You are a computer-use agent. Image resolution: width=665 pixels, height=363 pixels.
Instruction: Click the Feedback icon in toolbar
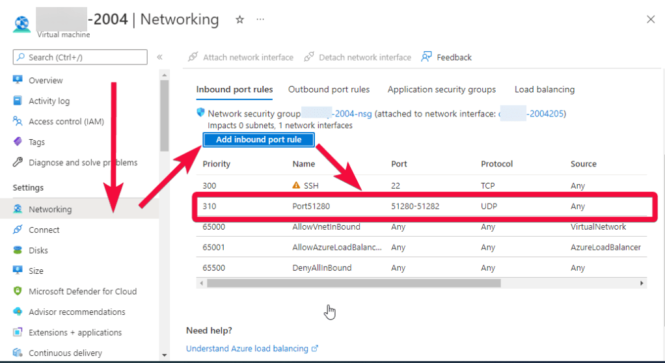[x=427, y=57]
